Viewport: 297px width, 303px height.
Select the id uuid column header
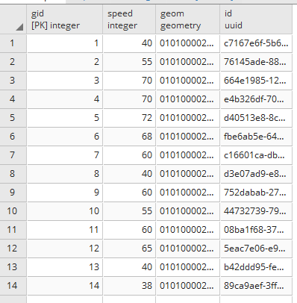pyautogui.click(x=256, y=19)
